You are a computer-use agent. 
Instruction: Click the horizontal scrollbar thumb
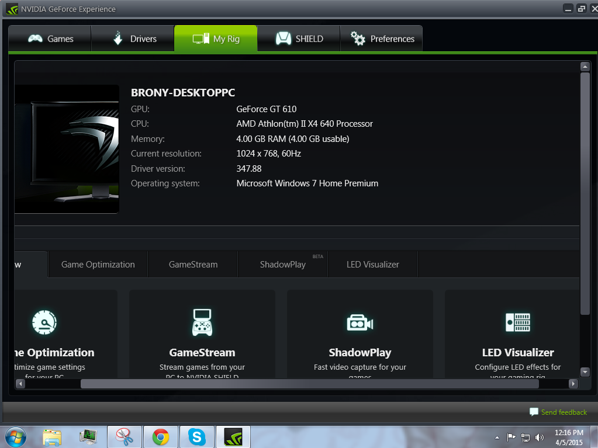(310, 384)
